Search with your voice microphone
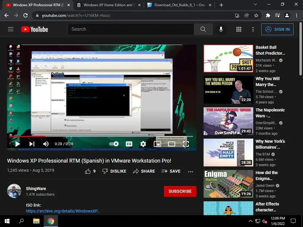 [x=221, y=29]
